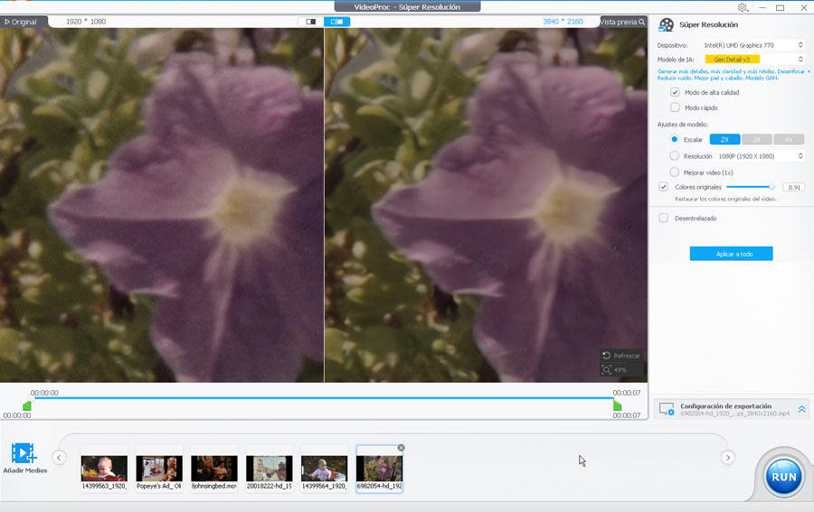Remove selected clip with X badge

click(x=401, y=448)
